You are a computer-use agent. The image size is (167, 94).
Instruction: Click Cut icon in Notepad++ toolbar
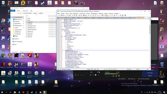coord(72,15)
